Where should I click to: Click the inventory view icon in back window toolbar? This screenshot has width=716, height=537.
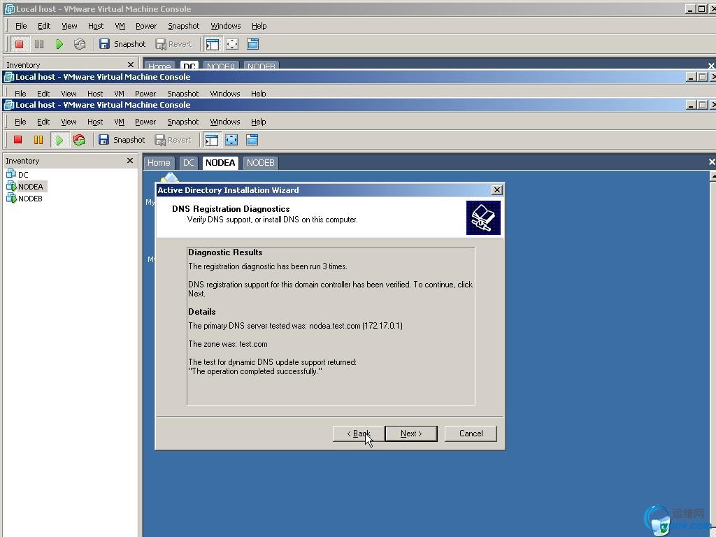click(213, 44)
